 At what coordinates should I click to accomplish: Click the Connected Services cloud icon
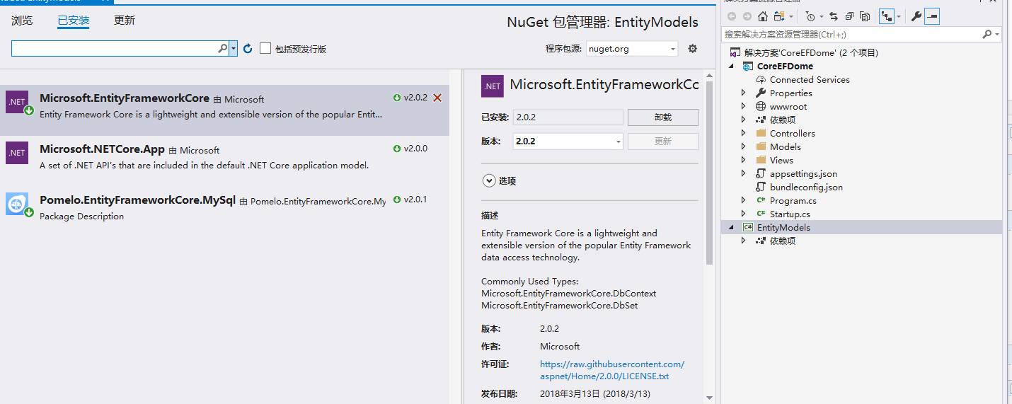[x=761, y=80]
